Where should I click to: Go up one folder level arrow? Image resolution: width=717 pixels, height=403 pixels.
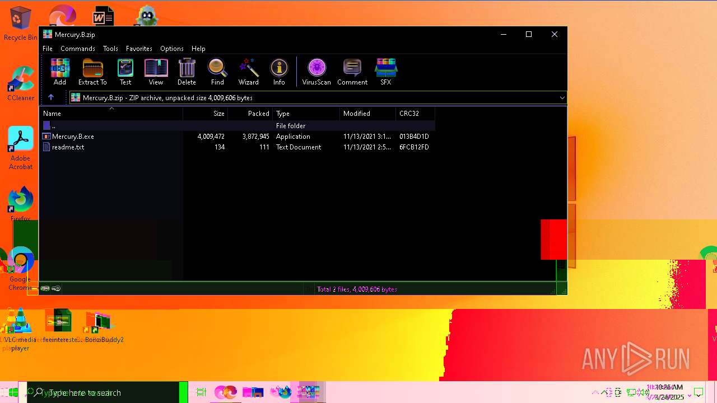(51, 97)
